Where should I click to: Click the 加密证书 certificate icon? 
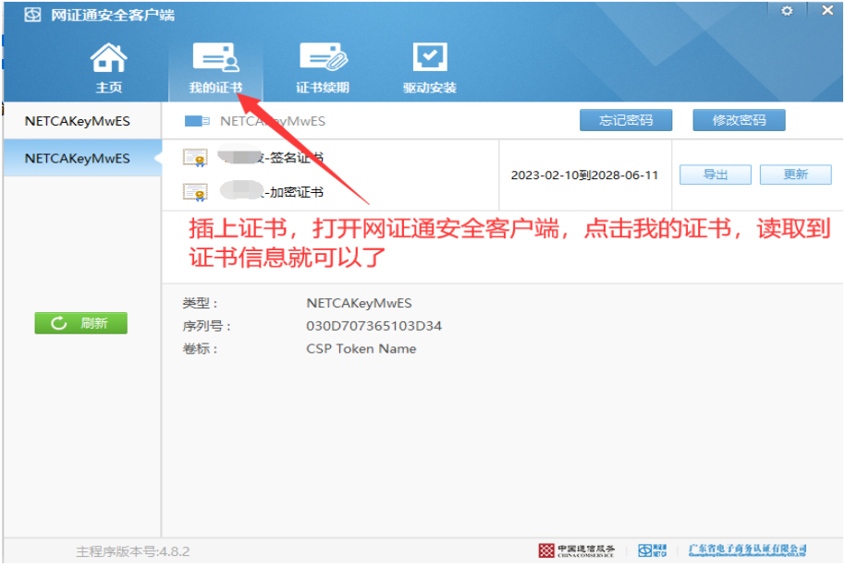195,192
